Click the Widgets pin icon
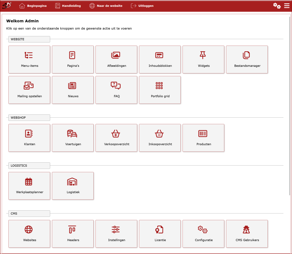Screen dimensions: 292x254 (203, 55)
